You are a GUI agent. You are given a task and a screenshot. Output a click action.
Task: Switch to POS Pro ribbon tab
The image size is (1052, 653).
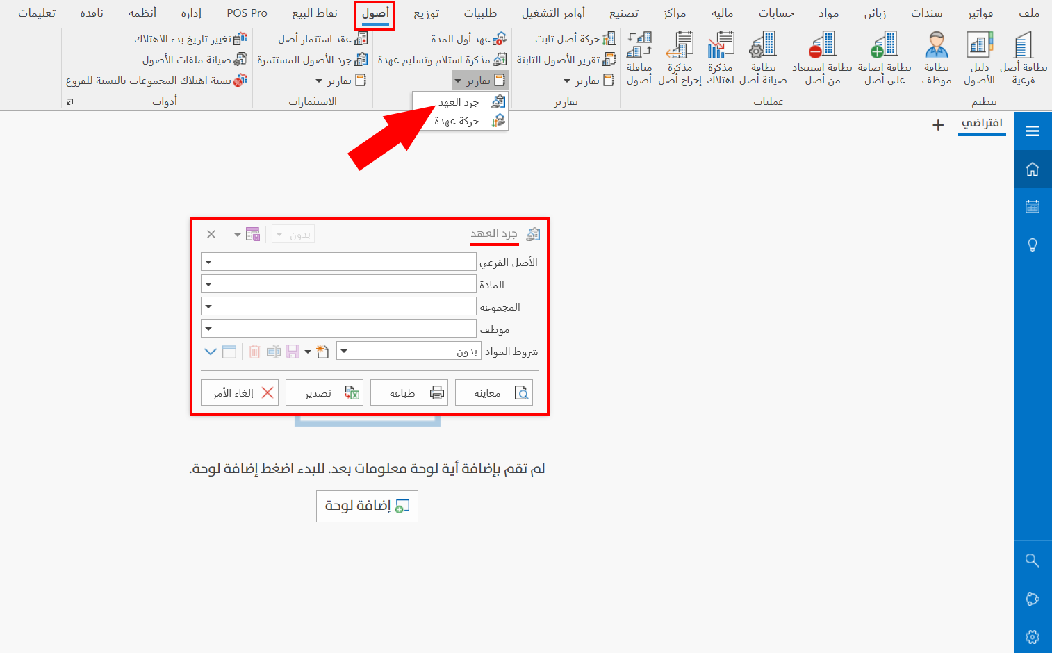click(x=247, y=13)
